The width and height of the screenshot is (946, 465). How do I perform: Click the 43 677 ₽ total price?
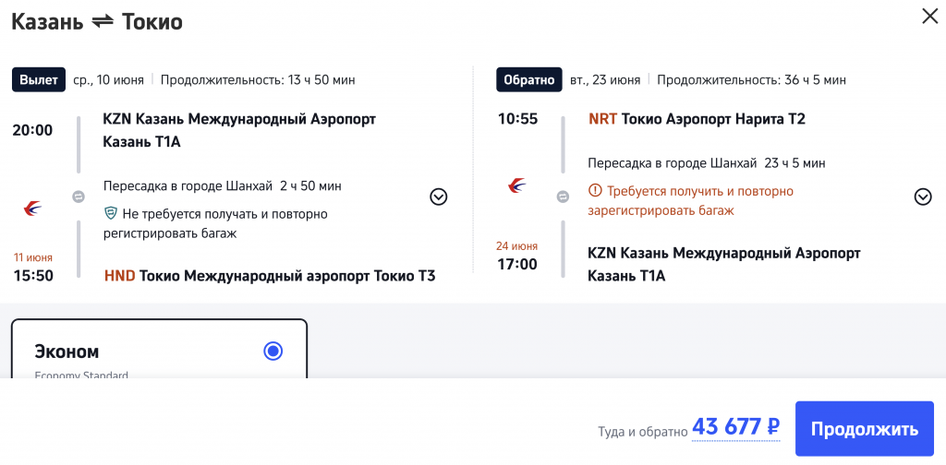pyautogui.click(x=735, y=428)
